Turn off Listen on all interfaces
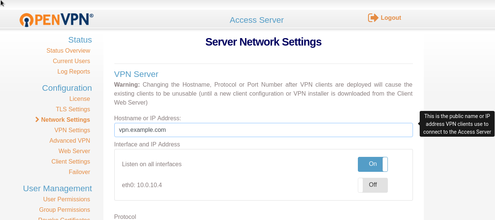Viewport: 495px width, 220px height. 372,164
